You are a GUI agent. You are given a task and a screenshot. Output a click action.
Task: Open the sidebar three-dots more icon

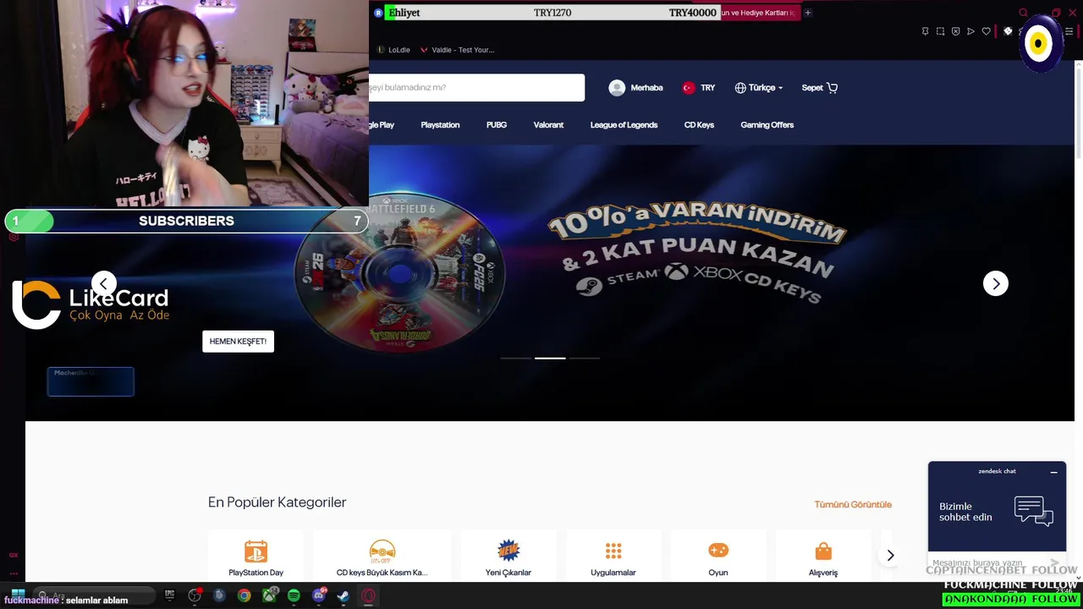tap(14, 573)
